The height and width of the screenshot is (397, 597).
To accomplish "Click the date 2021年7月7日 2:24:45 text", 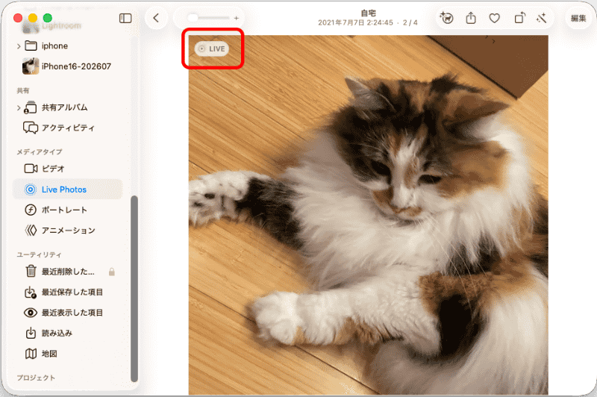I will pyautogui.click(x=355, y=23).
